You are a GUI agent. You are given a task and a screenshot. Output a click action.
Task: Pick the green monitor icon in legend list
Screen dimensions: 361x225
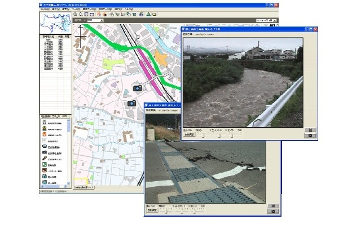[x=45, y=164]
